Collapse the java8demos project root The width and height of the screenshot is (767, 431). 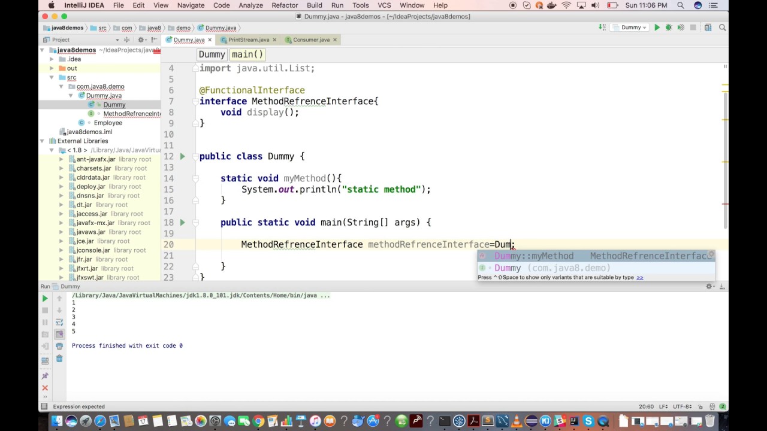click(x=42, y=50)
